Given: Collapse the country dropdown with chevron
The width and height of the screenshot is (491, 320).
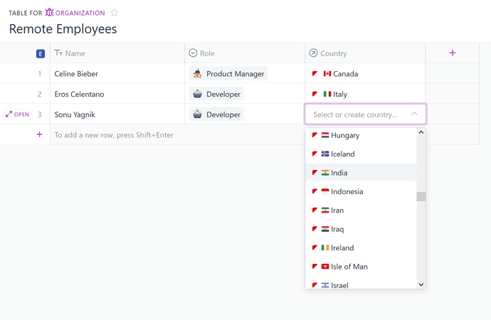Looking at the screenshot, I should 414,114.
